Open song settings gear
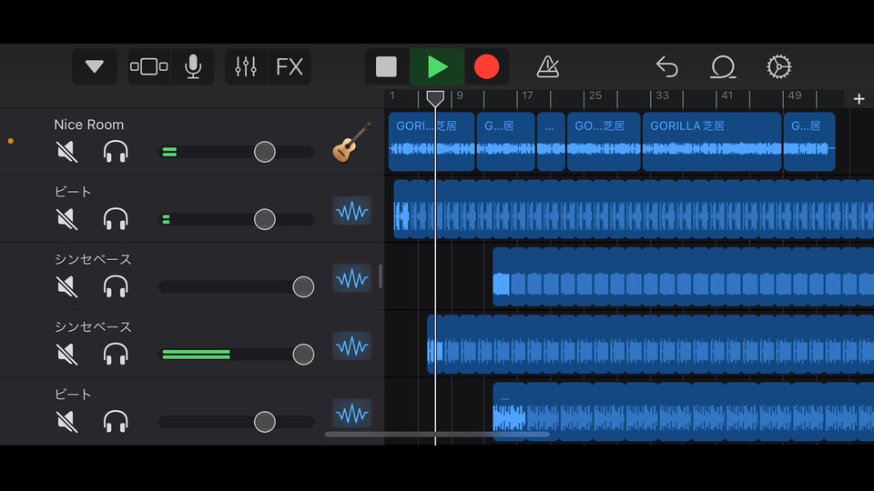 (x=779, y=67)
